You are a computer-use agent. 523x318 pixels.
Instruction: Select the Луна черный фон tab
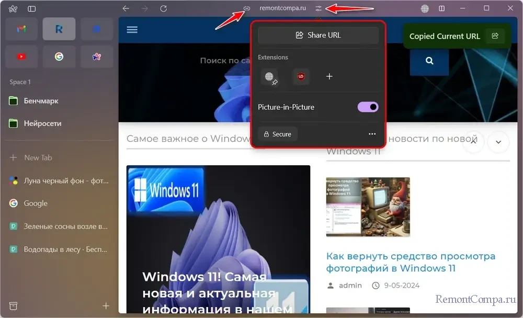coord(58,181)
